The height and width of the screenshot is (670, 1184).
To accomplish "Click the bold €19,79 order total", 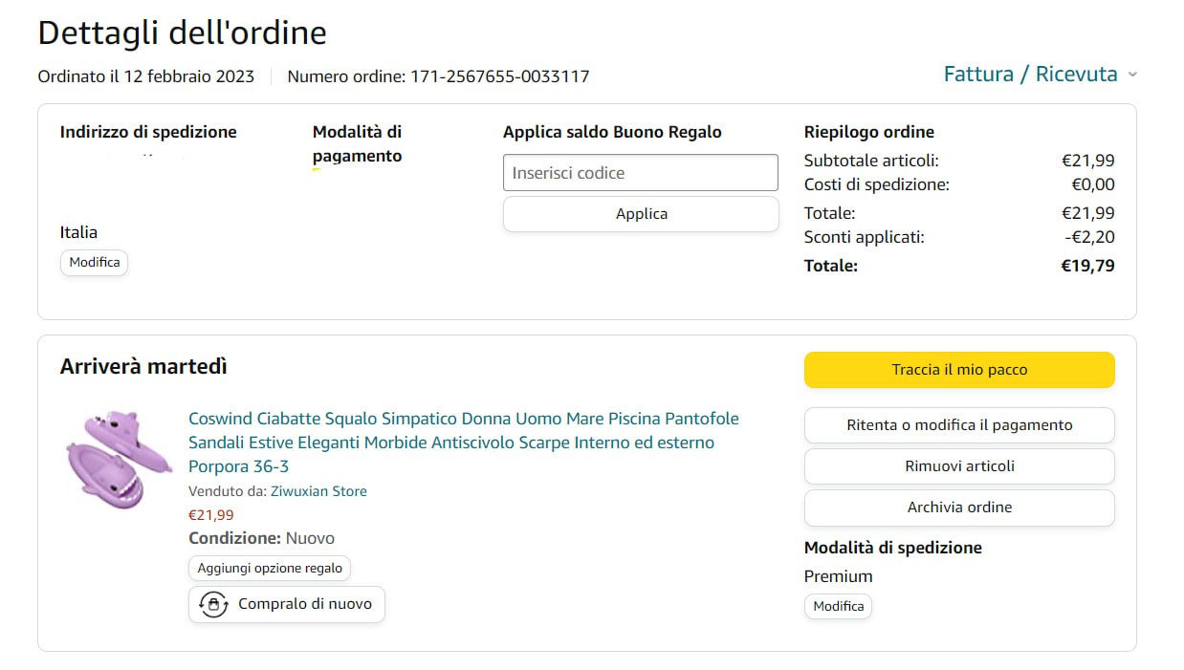I will click(1087, 266).
